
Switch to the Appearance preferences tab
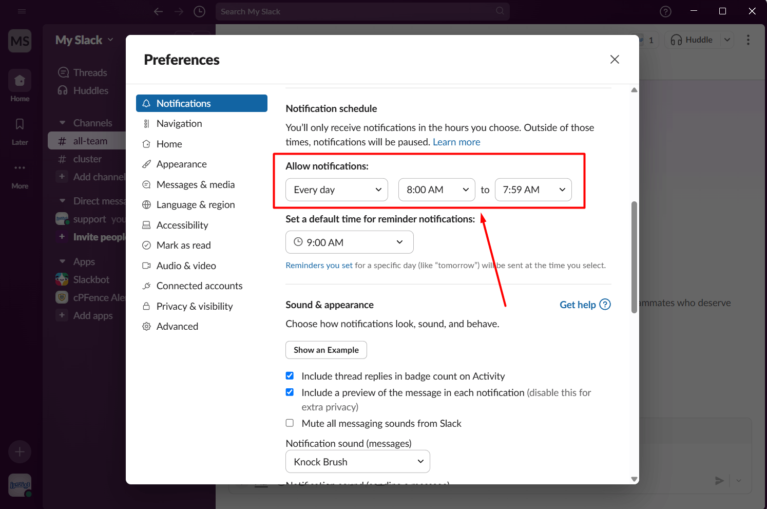[x=181, y=164]
